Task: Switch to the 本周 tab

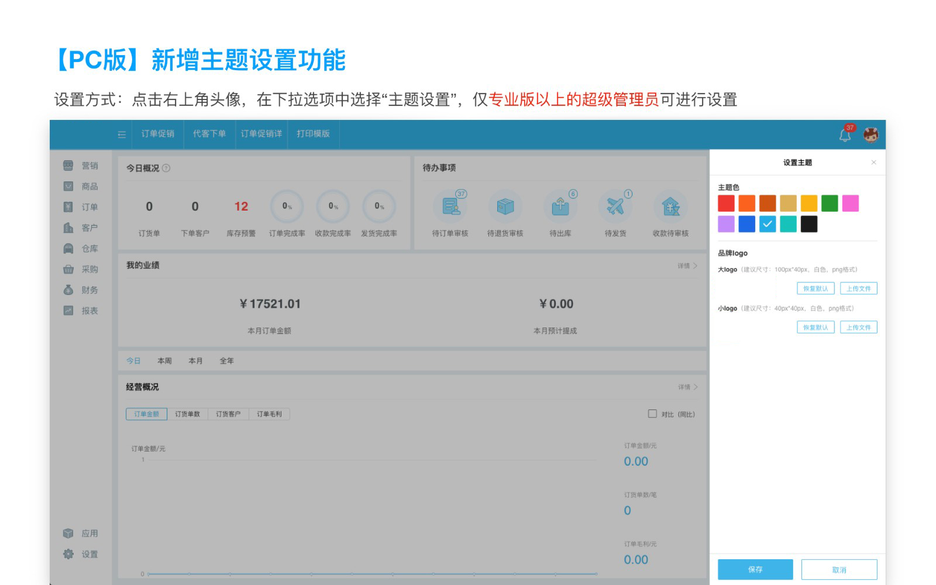Action: (x=164, y=361)
